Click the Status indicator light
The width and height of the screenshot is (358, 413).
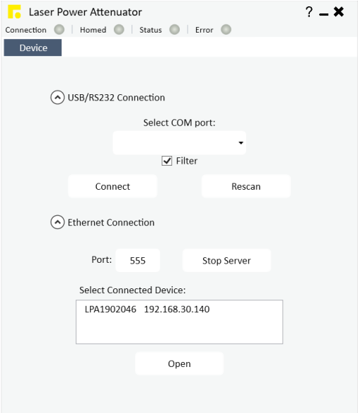[x=174, y=30]
